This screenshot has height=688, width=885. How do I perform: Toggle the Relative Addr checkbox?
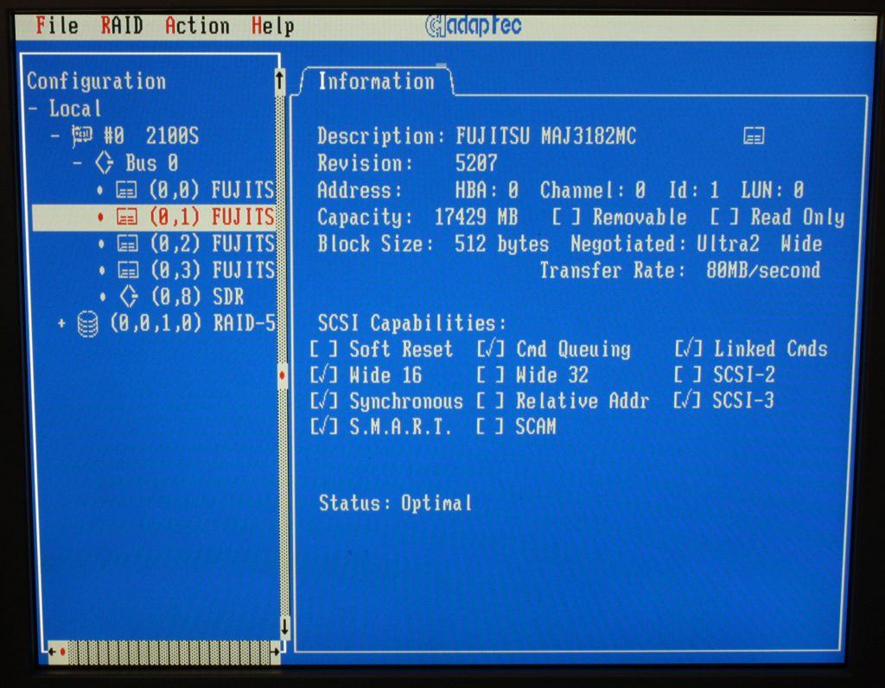click(491, 401)
